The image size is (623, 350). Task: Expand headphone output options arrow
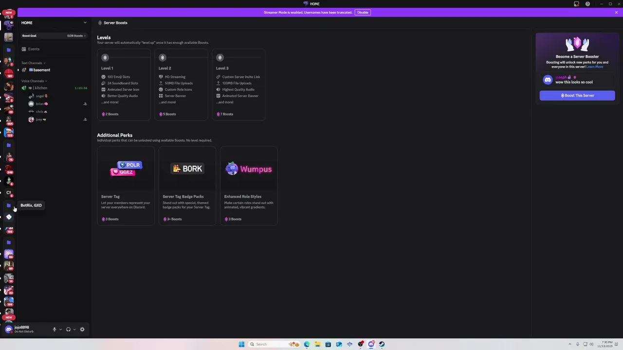(x=74, y=330)
